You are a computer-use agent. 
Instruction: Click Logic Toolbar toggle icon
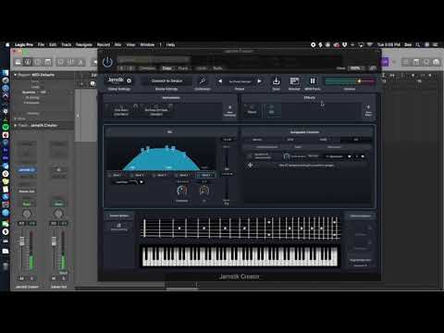[48, 62]
